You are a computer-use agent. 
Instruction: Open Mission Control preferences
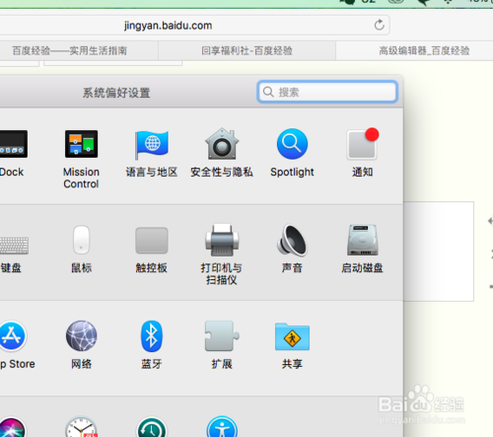tap(81, 144)
